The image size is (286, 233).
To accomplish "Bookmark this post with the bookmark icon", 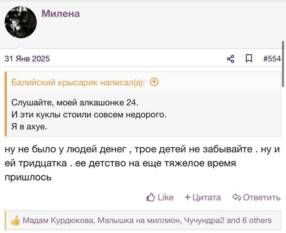I will tap(249, 58).
